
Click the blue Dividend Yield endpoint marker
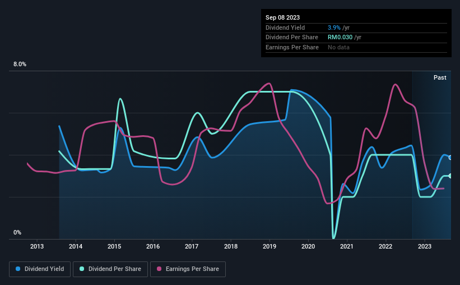pos(450,158)
